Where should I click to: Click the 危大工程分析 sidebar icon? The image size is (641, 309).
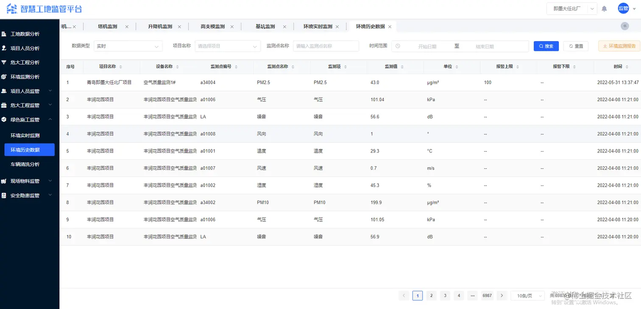click(x=4, y=62)
